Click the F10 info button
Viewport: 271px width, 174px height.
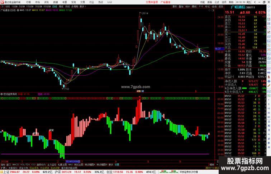[x=201, y=6]
